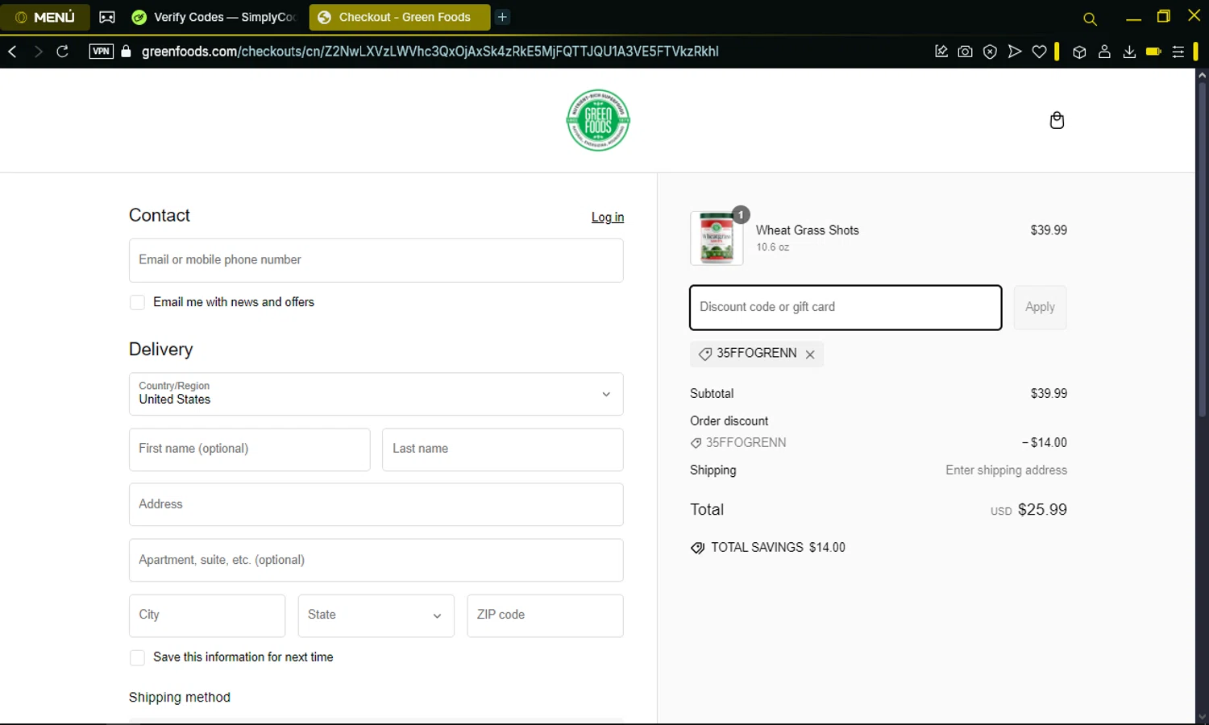Open the easy setup sliders icon
The width and height of the screenshot is (1209, 725).
[x=1178, y=52]
